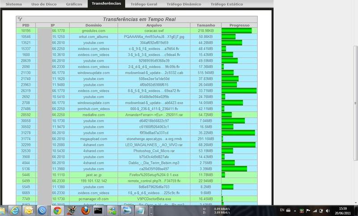
Task: Click the page vertical scrollbar thumb
Action: [355, 103]
